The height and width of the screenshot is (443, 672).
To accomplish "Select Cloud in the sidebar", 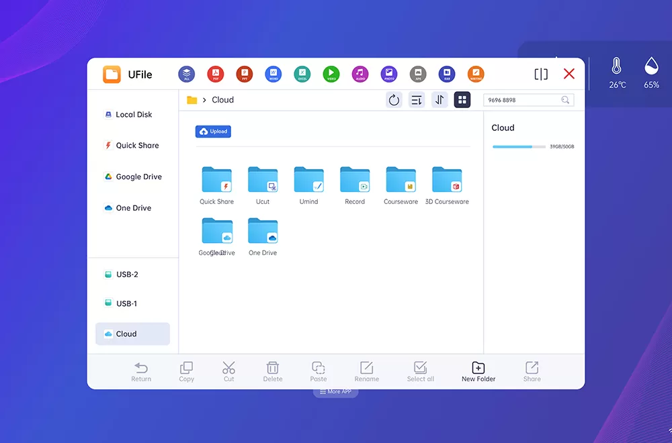I will [132, 334].
